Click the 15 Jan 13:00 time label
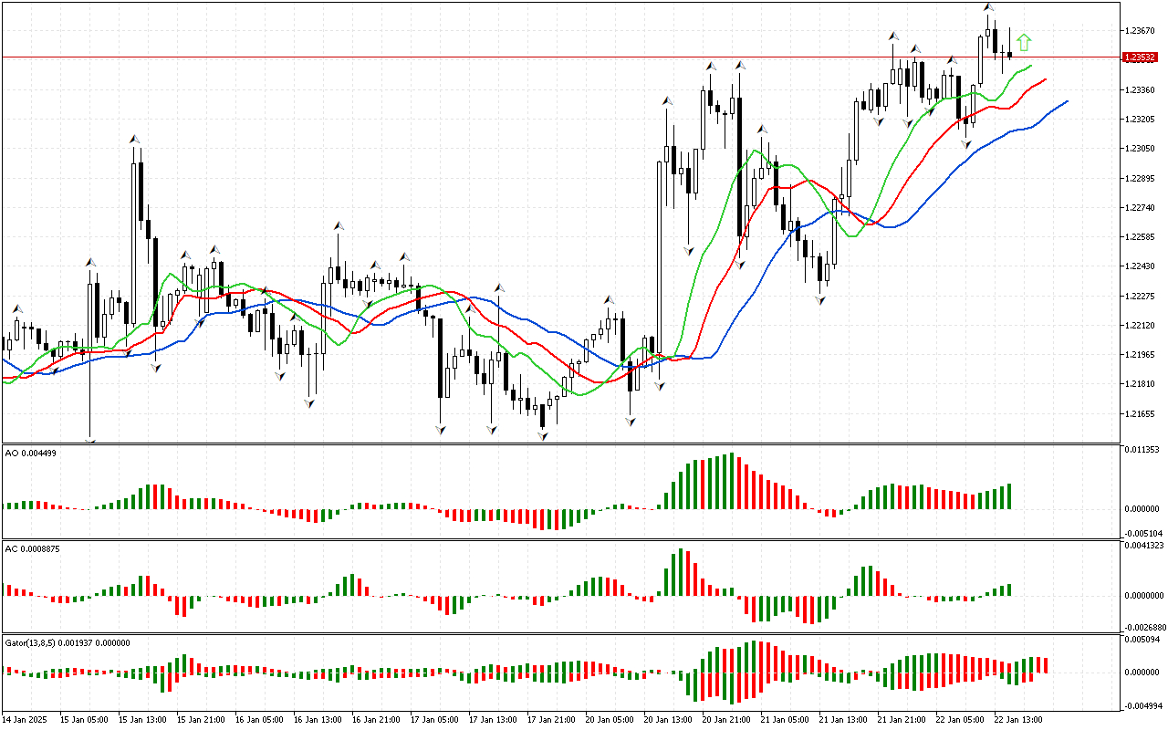Viewport: 1168px width, 730px height. [143, 719]
